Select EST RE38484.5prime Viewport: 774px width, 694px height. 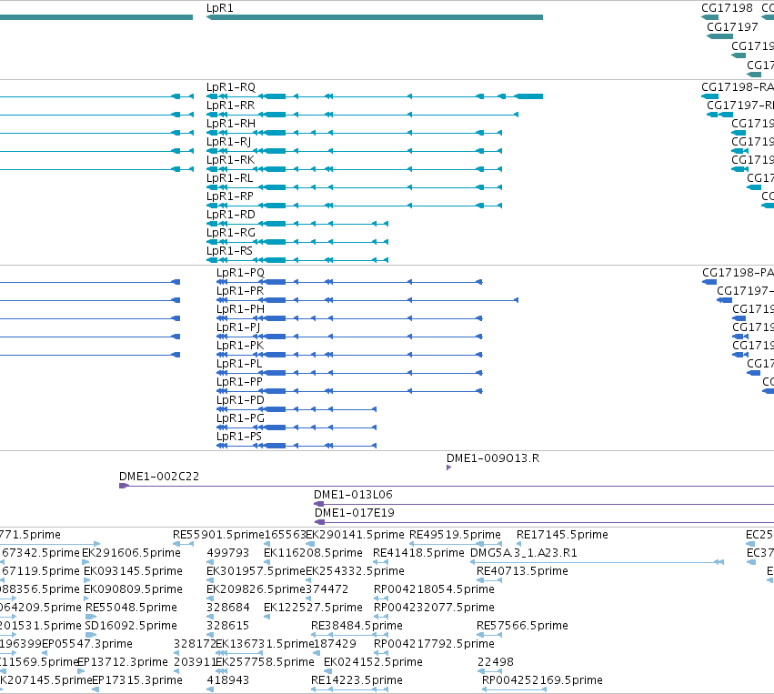(357, 626)
